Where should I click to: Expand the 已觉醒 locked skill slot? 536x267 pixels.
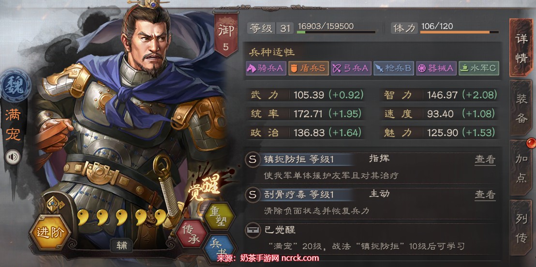tap(372, 238)
